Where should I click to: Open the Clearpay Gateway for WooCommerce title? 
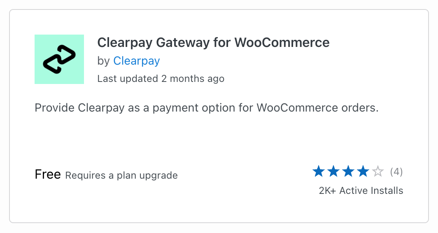(213, 42)
